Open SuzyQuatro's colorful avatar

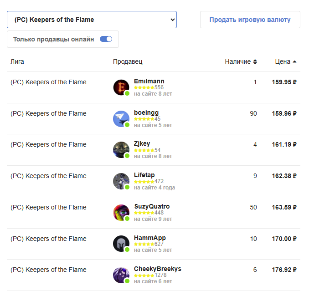(121, 213)
